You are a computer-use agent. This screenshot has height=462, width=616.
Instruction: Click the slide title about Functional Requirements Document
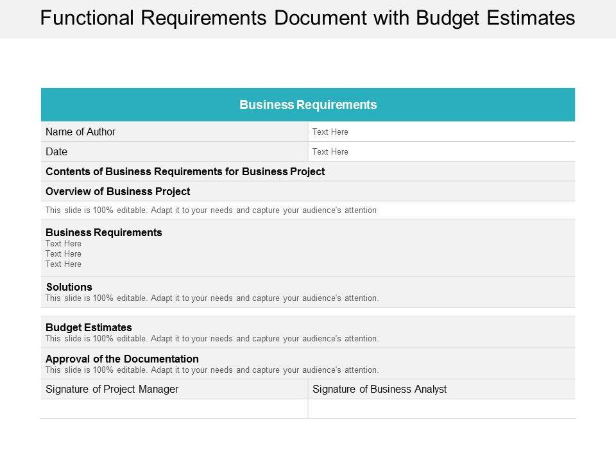(x=307, y=18)
